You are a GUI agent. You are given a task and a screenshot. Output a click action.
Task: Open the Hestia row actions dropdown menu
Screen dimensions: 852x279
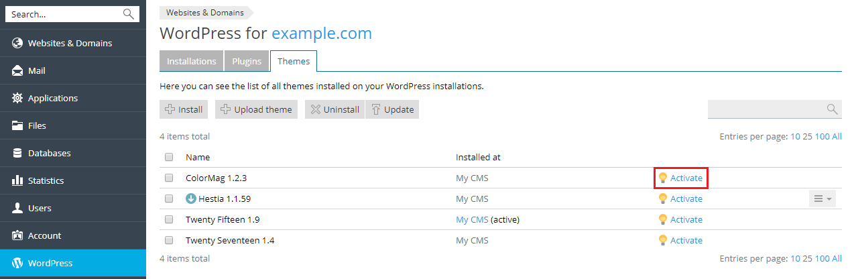click(x=822, y=199)
